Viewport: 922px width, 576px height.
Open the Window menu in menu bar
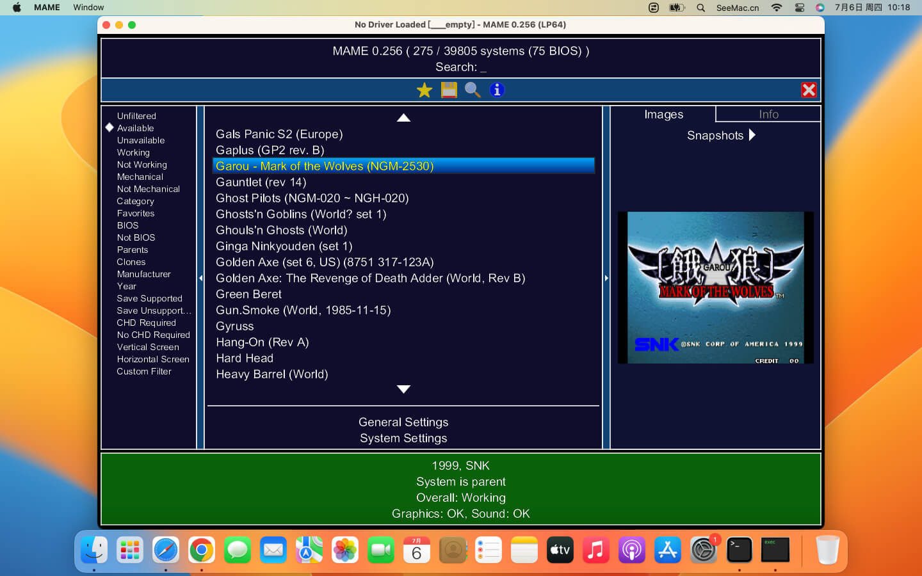pos(88,7)
